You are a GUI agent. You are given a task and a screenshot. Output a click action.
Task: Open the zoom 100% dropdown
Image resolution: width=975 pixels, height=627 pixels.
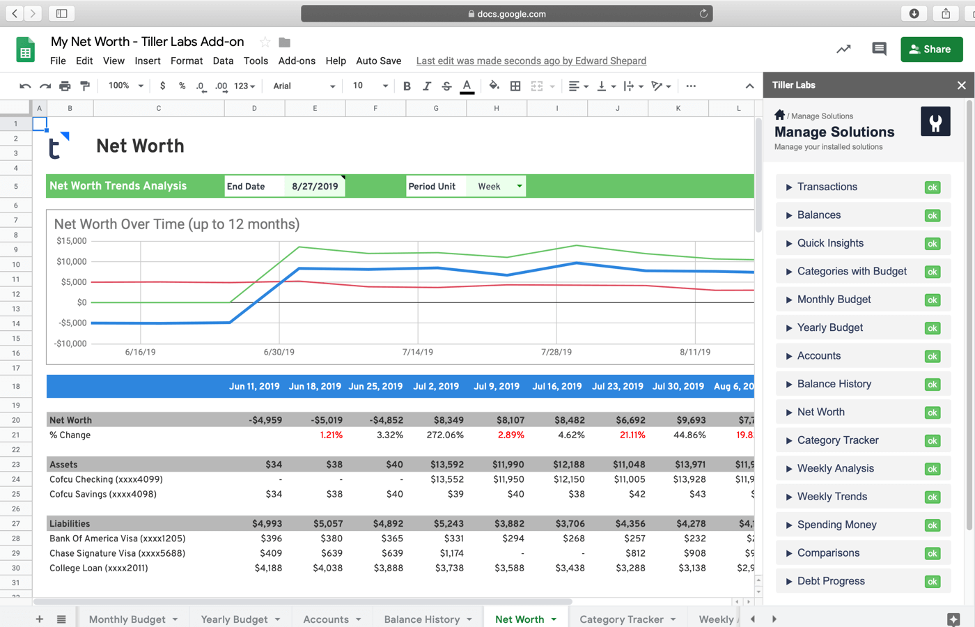(125, 86)
